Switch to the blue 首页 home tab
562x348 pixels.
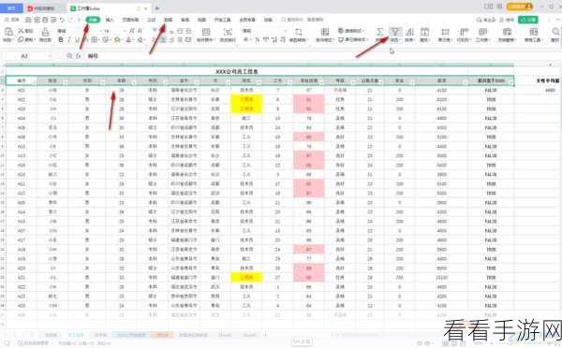[12, 7]
